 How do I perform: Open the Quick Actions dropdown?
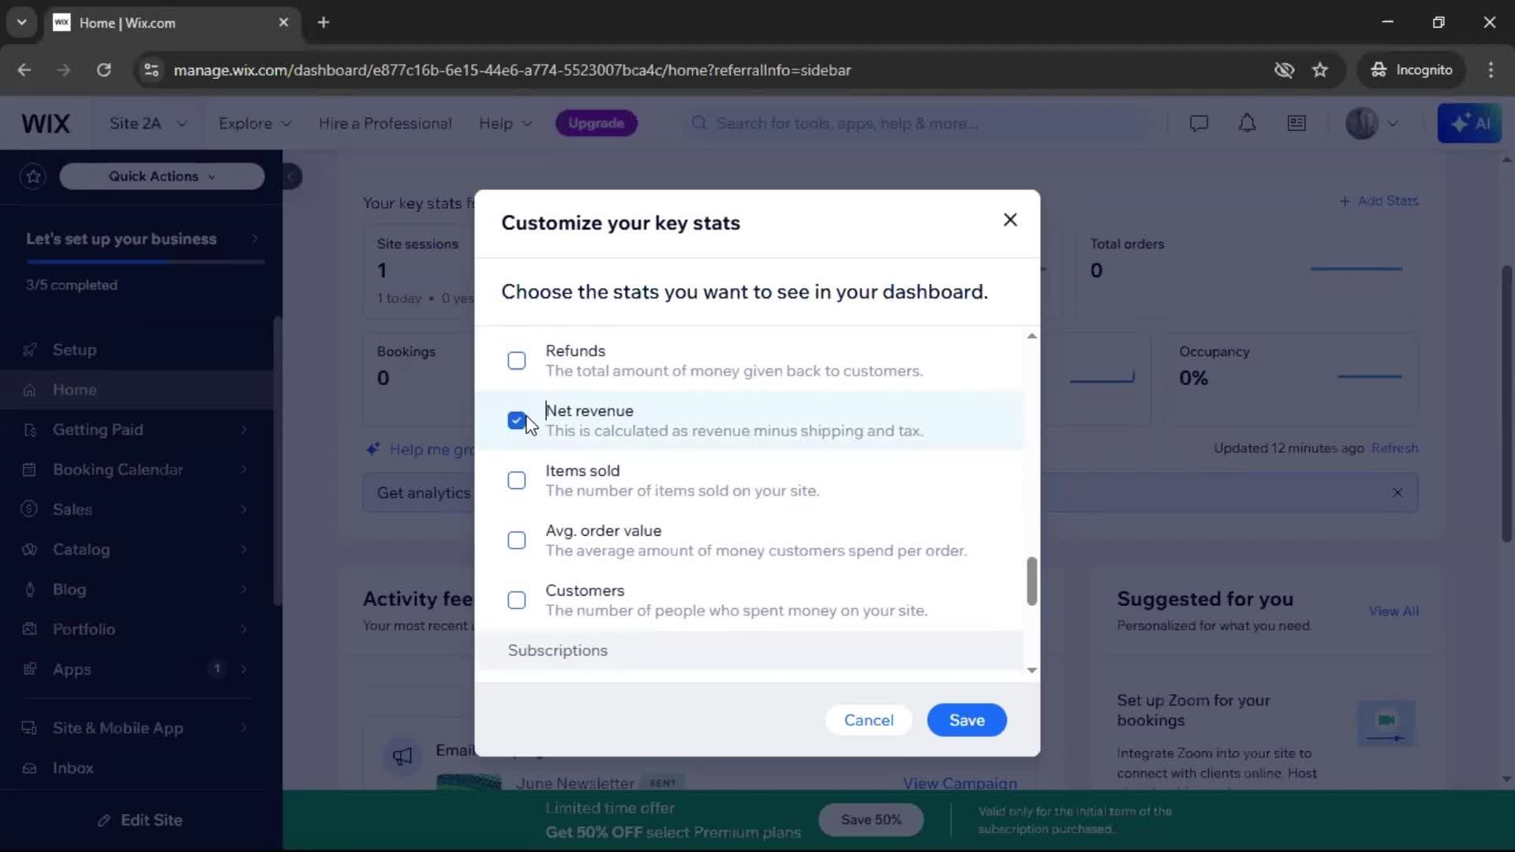162,177
